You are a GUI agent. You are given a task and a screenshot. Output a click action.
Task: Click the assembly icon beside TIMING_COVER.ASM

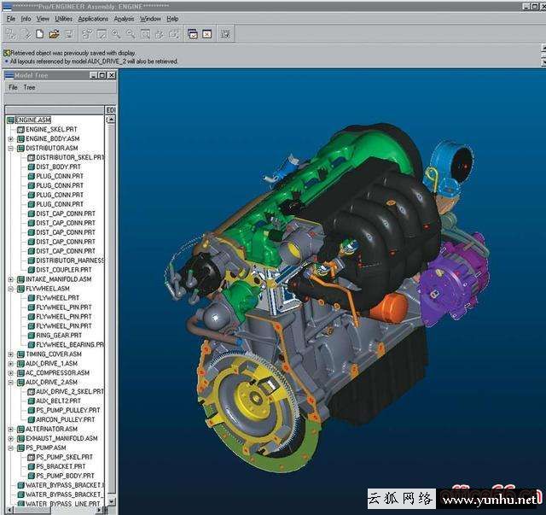(20, 354)
